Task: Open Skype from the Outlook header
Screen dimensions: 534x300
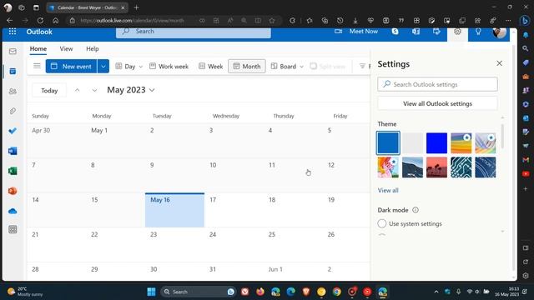Action: [395, 32]
